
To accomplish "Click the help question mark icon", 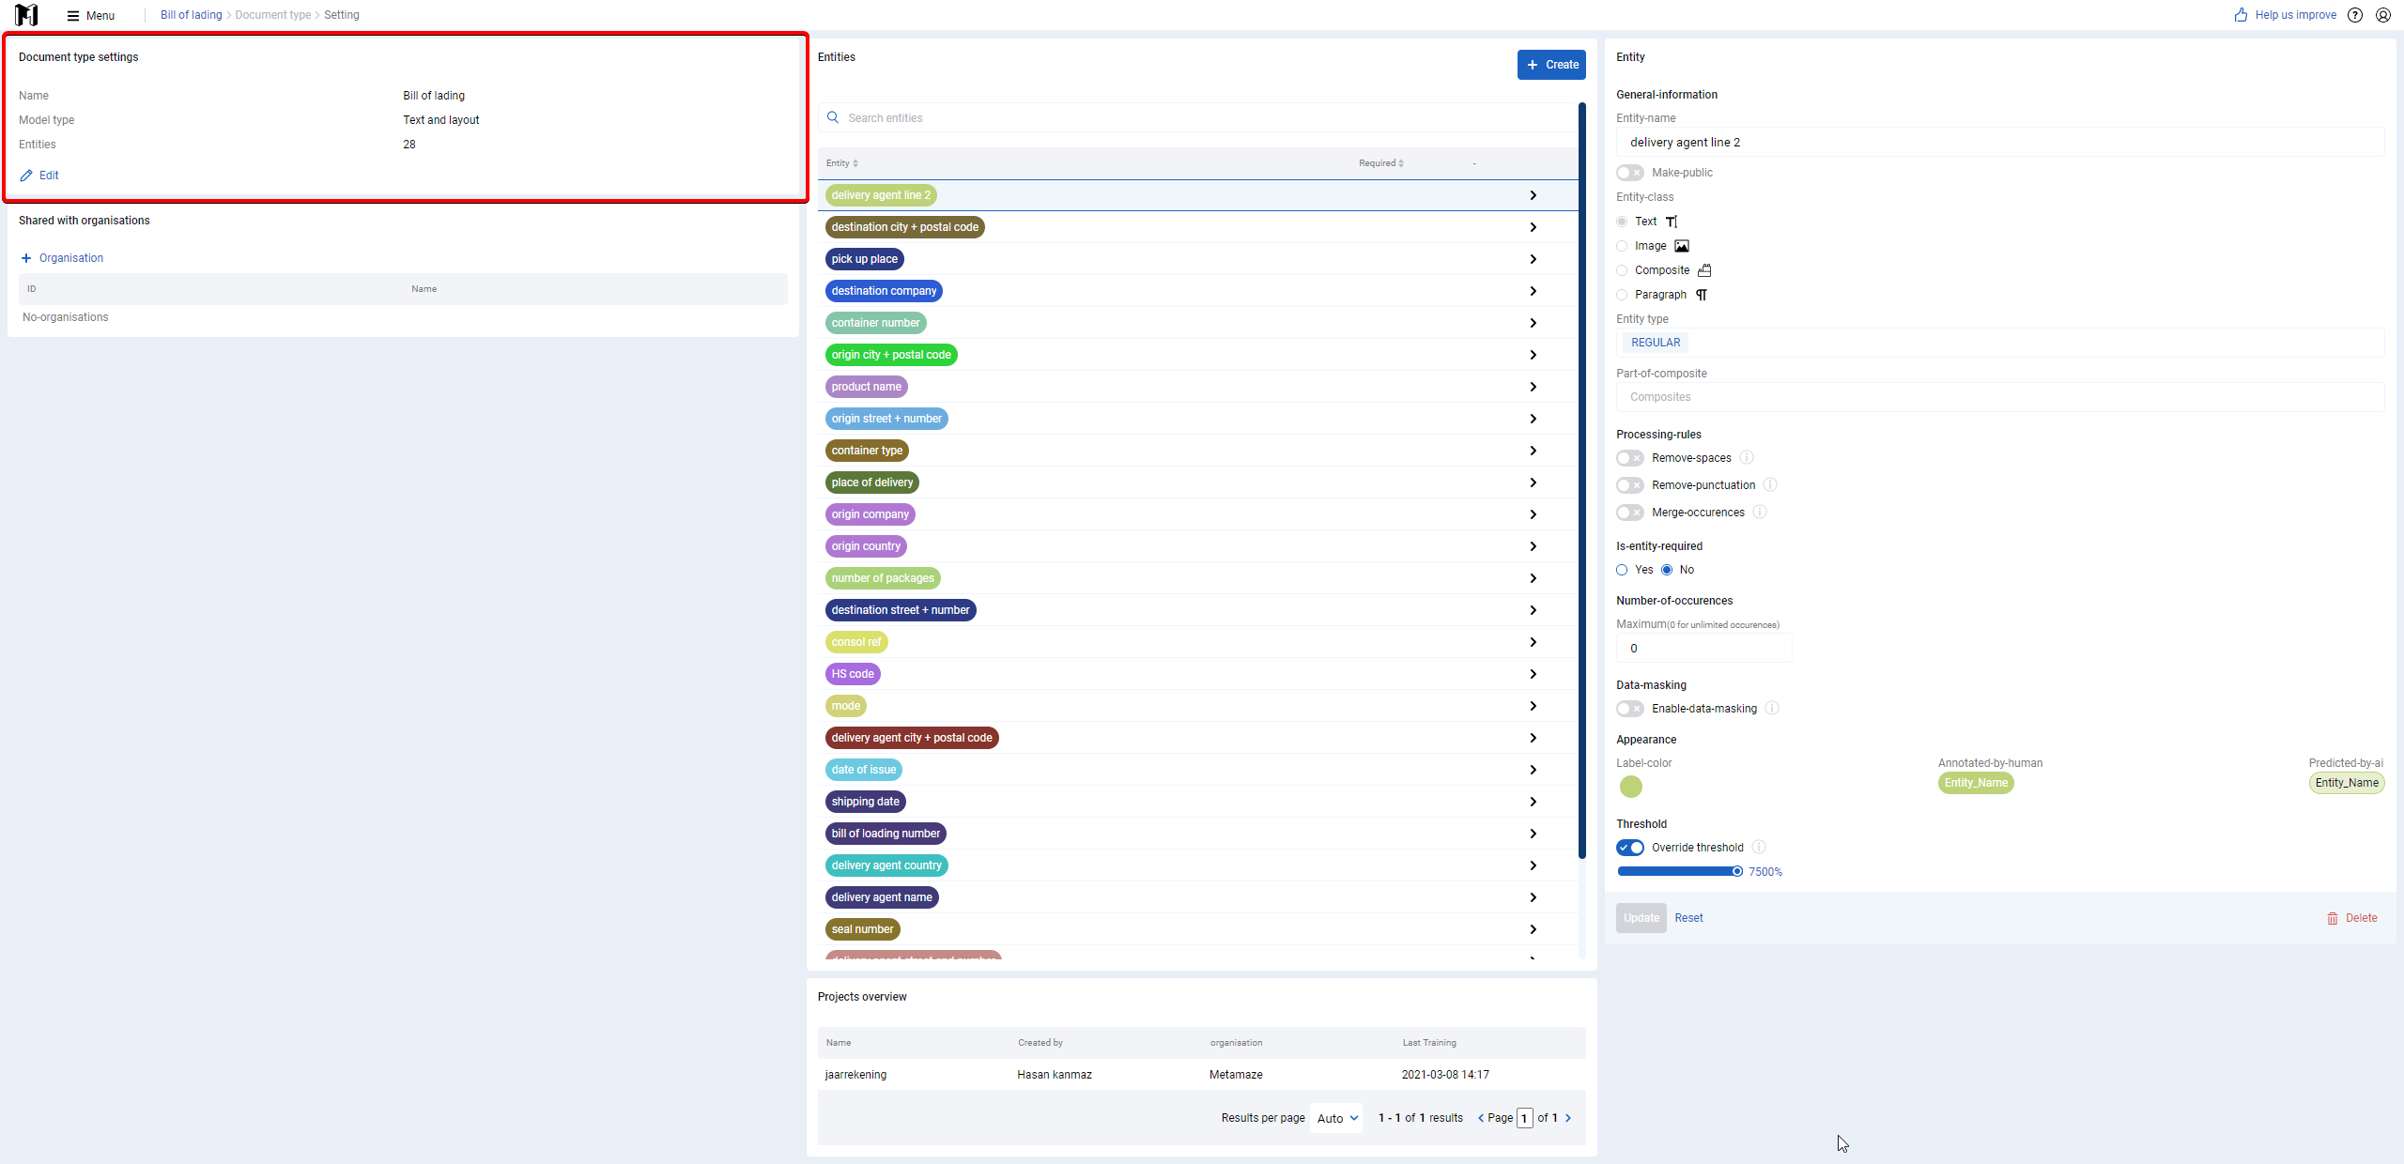I will click(2355, 15).
